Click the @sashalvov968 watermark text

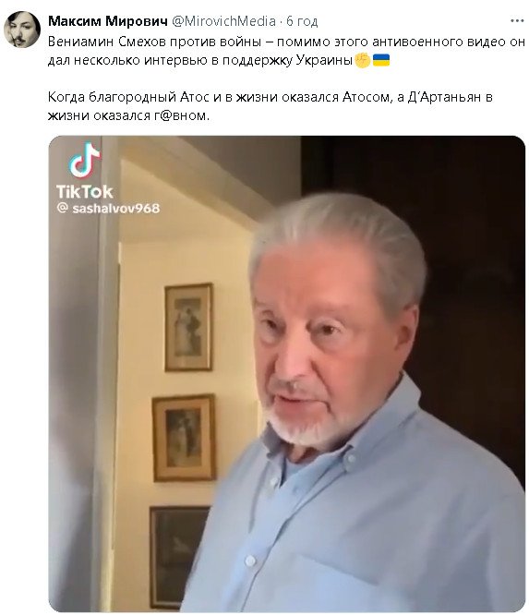click(x=109, y=209)
